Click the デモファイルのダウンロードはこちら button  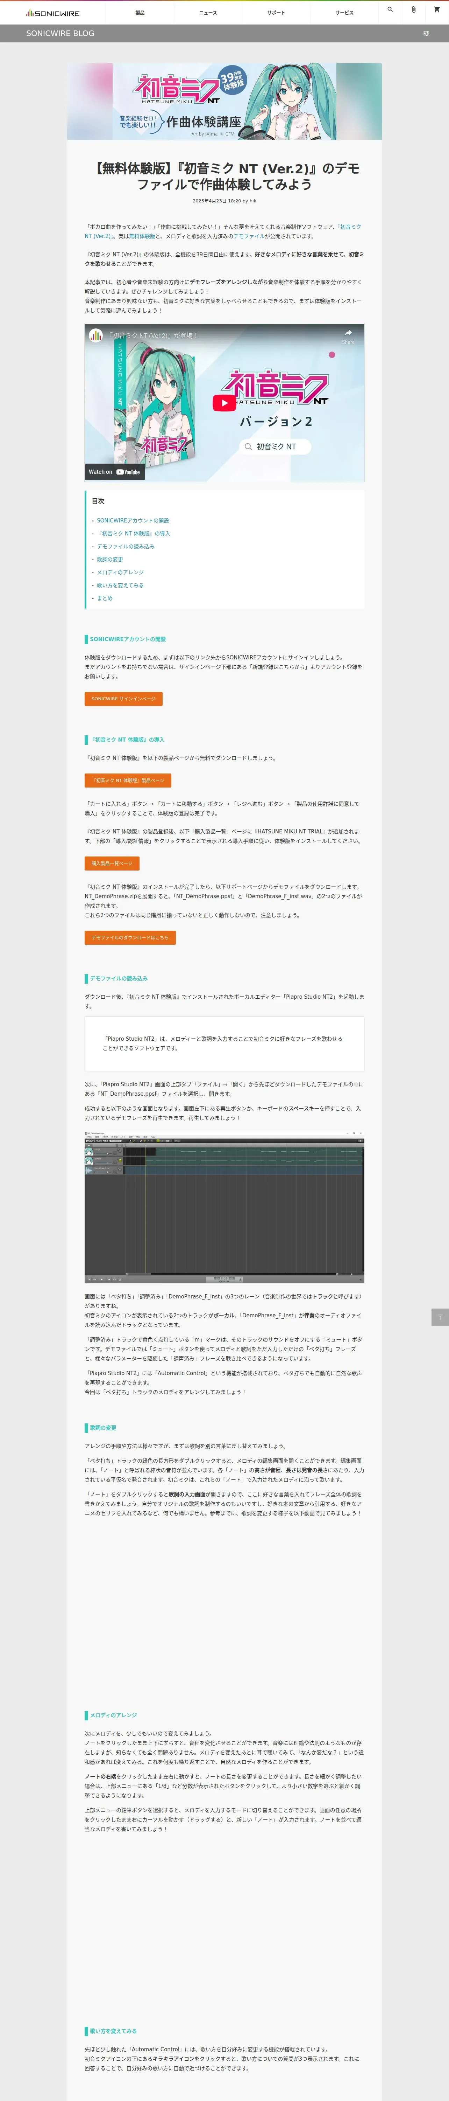coord(130,938)
